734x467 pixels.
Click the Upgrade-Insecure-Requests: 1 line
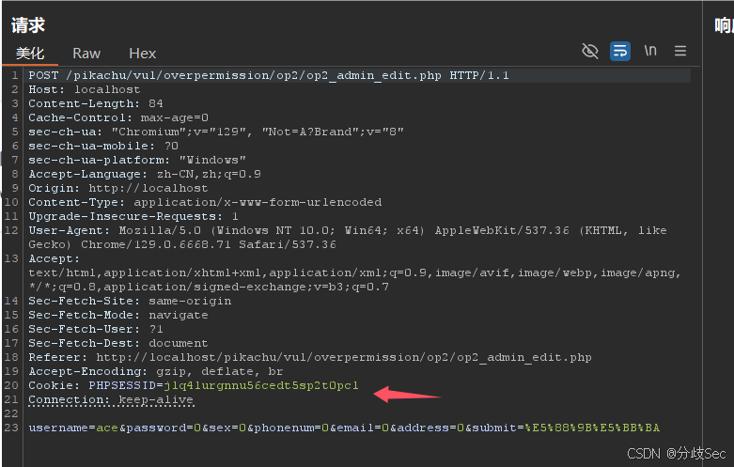coord(133,216)
